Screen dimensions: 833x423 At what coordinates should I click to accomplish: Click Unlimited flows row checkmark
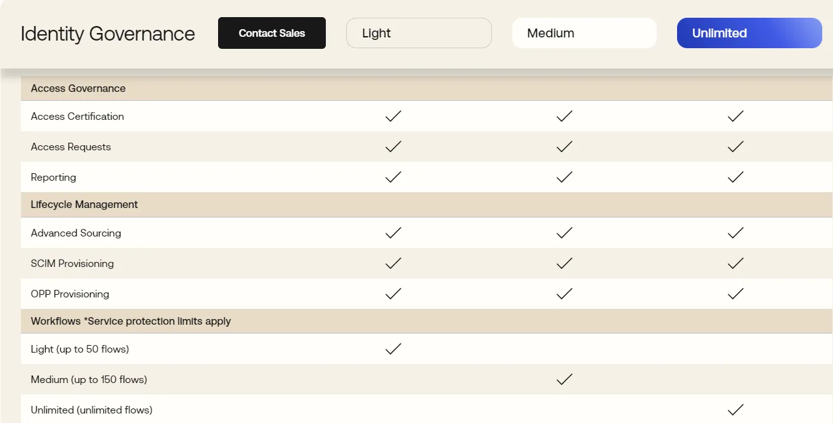coord(735,410)
